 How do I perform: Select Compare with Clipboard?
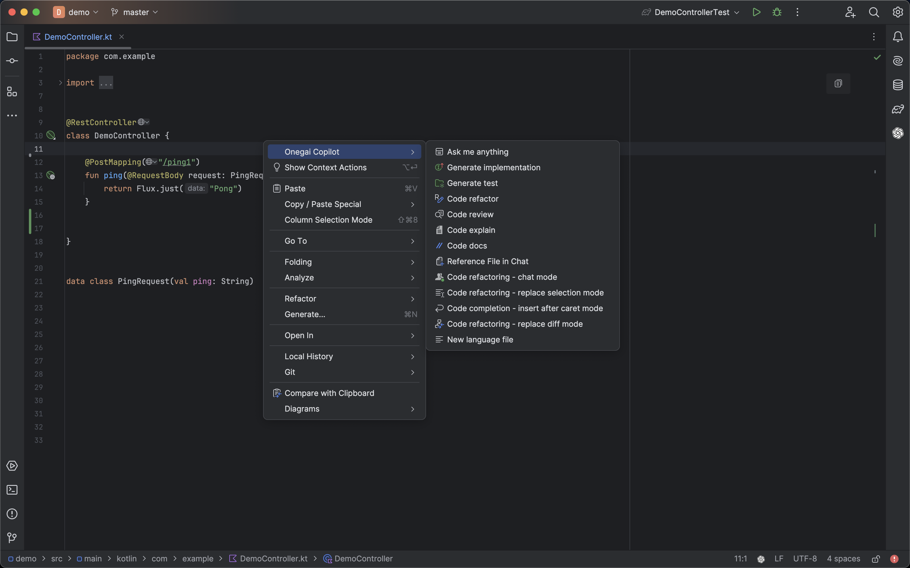(x=345, y=393)
